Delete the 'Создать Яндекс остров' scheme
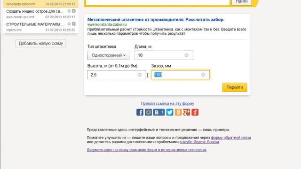301x169 pixels. (74, 11)
